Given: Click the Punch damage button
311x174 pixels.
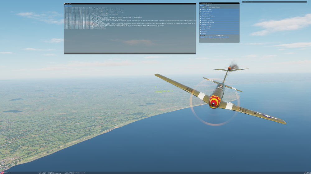Looking at the screenshot, I should pyautogui.click(x=202, y=37).
